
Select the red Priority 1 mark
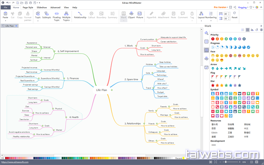pyautogui.click(x=213, y=38)
